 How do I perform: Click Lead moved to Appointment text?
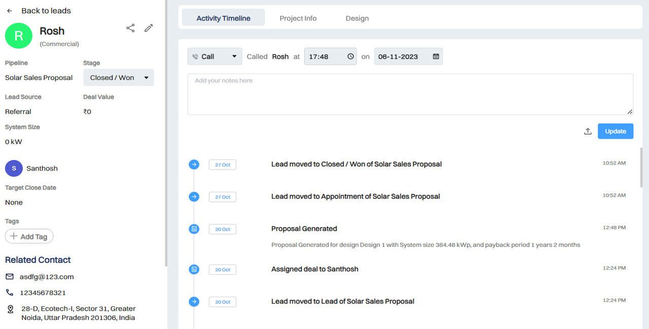click(x=355, y=196)
